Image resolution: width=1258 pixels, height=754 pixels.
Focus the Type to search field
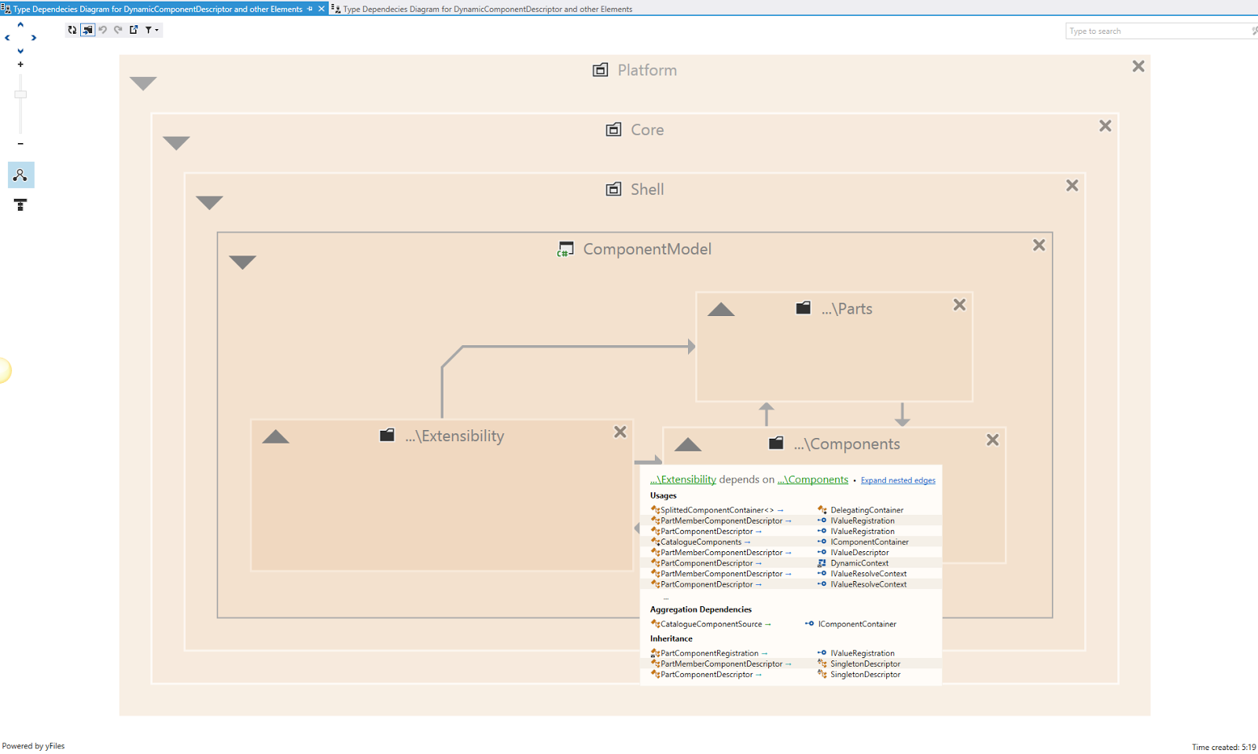(x=1161, y=31)
